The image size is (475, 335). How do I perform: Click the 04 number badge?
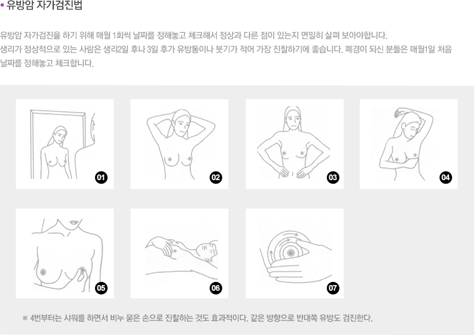pos(446,178)
